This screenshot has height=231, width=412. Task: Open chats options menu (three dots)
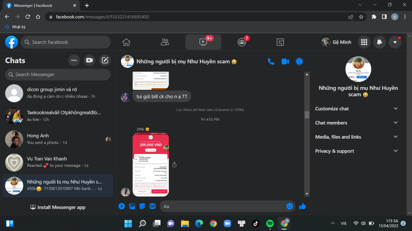(74, 61)
